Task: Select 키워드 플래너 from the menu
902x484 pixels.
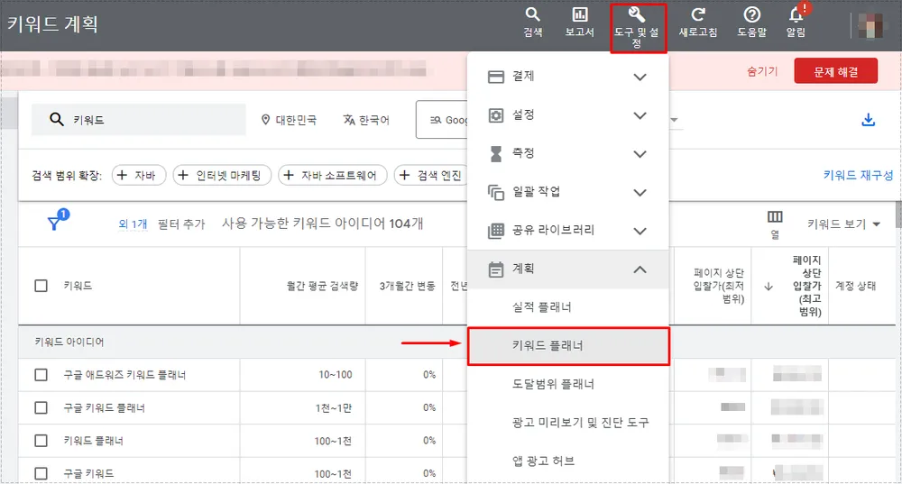Action: pos(568,345)
